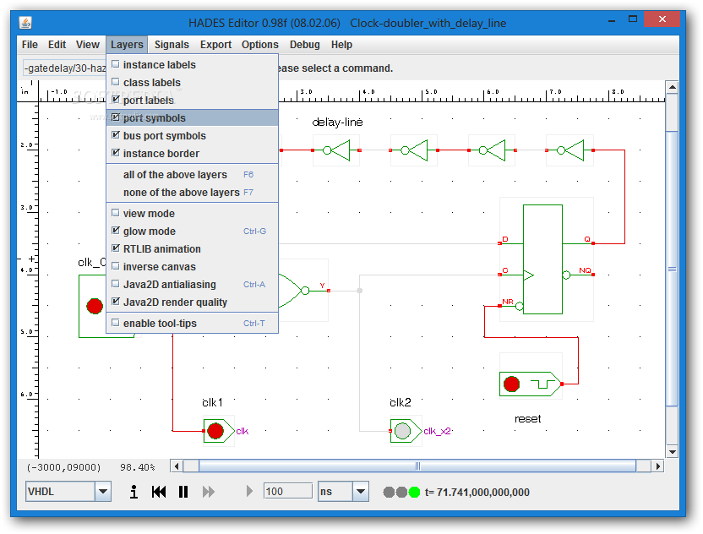703x534 pixels.
Task: Enable class labels layer
Action: click(193, 83)
